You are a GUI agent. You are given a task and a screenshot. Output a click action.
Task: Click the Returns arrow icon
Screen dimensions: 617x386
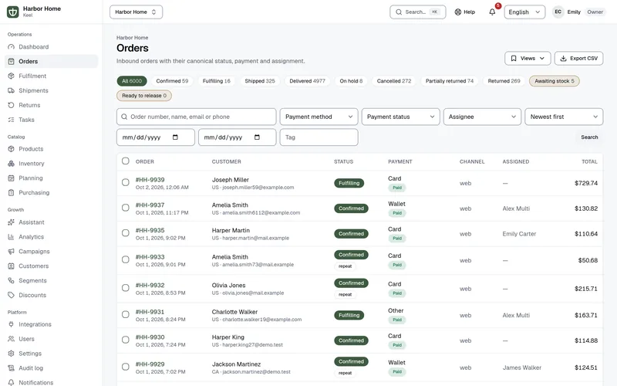coord(11,105)
